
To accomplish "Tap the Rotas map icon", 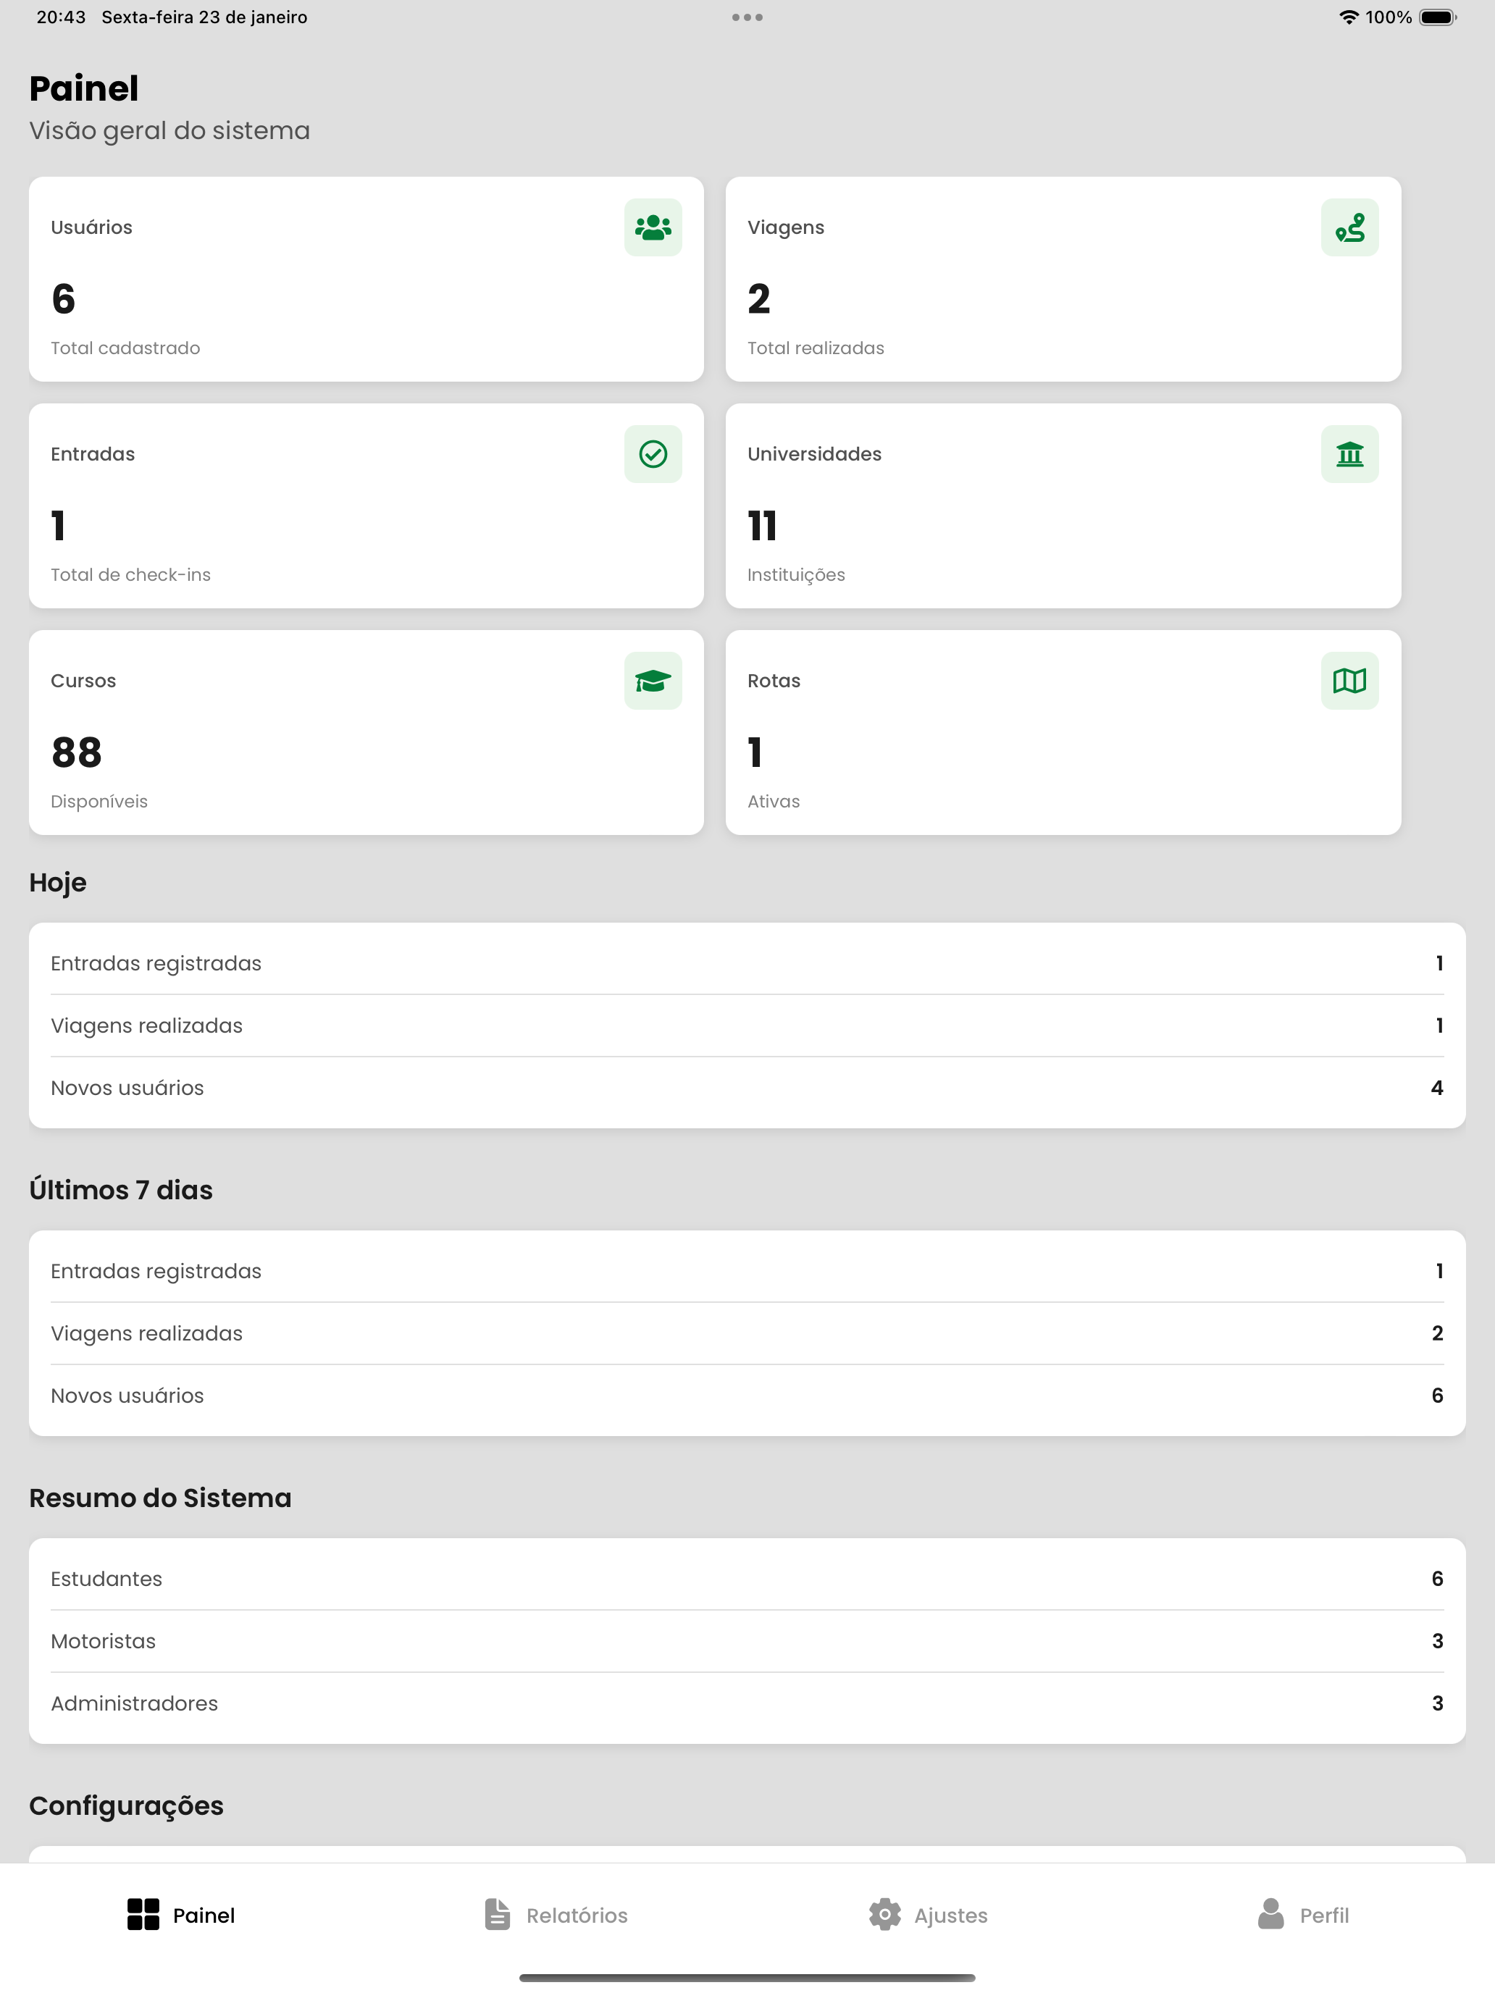I will point(1349,680).
